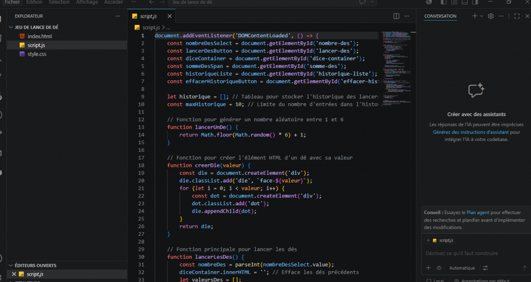Open the 'Plan agent' link in the tip

tap(478, 213)
